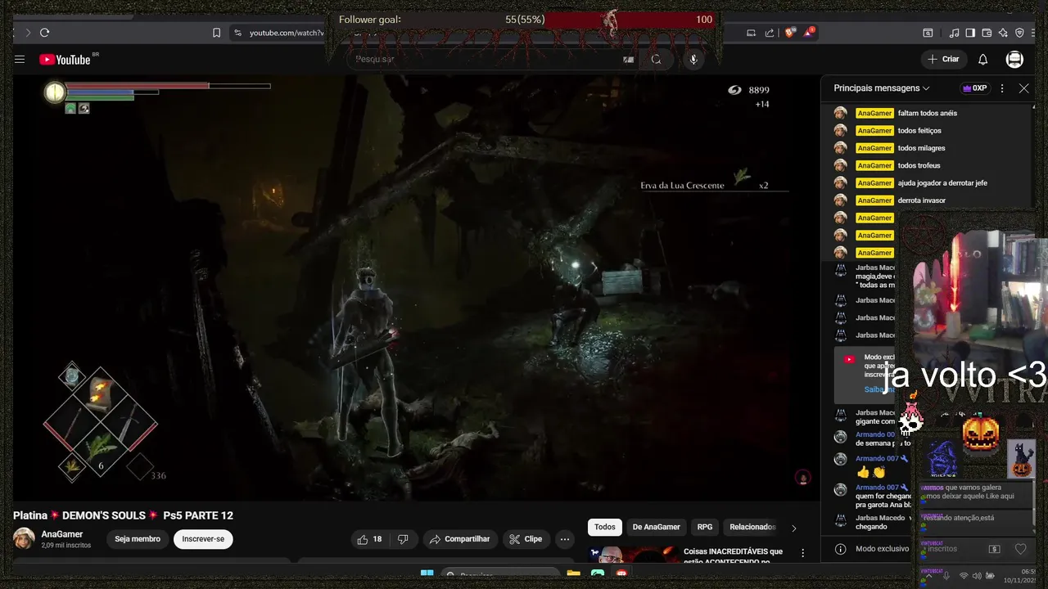Run search with magnifier button
The height and width of the screenshot is (589, 1048).
click(656, 59)
